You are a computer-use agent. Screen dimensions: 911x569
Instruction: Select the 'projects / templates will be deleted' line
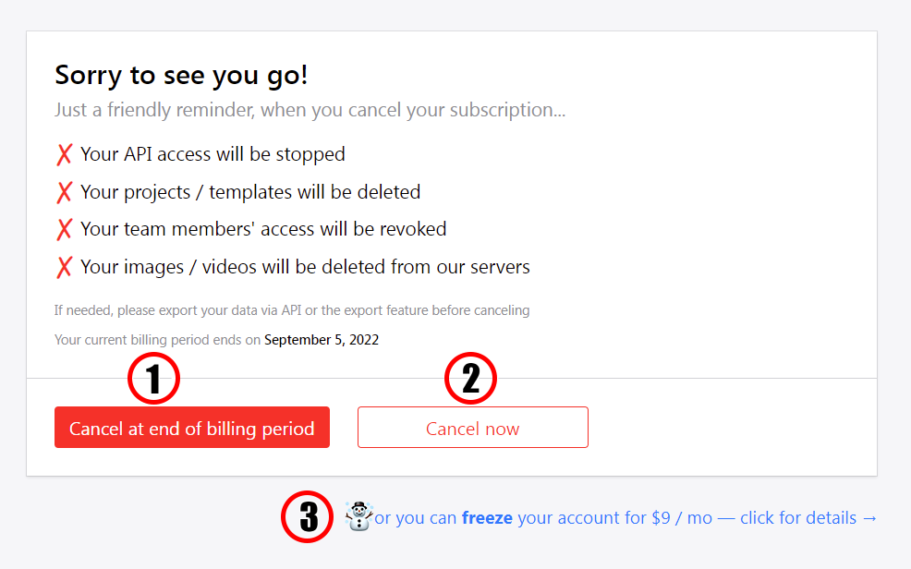(250, 192)
